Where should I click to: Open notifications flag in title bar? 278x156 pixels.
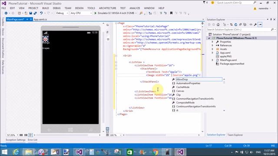point(204,3)
